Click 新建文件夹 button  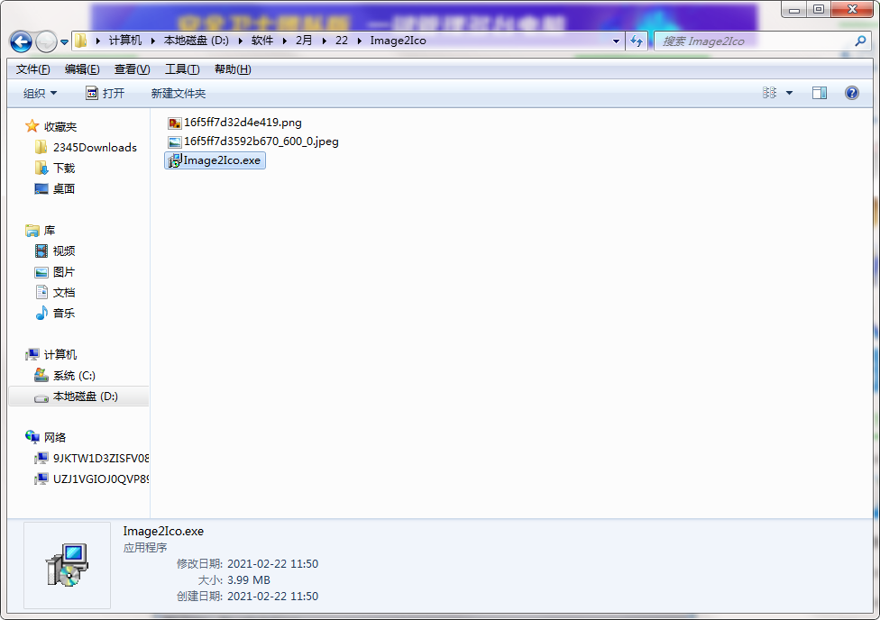pyautogui.click(x=178, y=93)
